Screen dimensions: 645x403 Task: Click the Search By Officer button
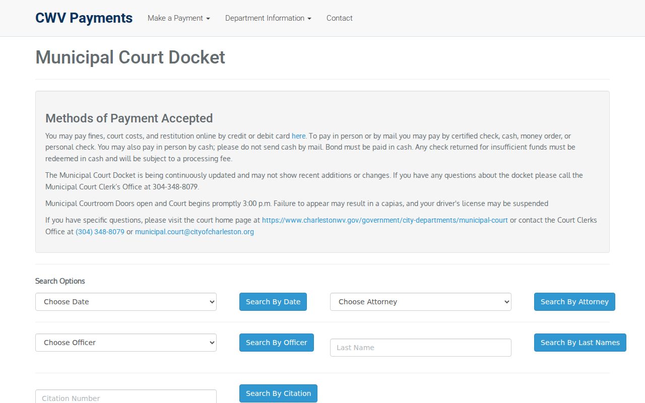tap(277, 343)
